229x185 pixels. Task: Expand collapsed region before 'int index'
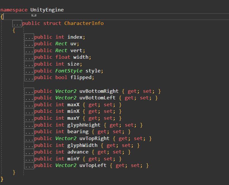(x=29, y=37)
